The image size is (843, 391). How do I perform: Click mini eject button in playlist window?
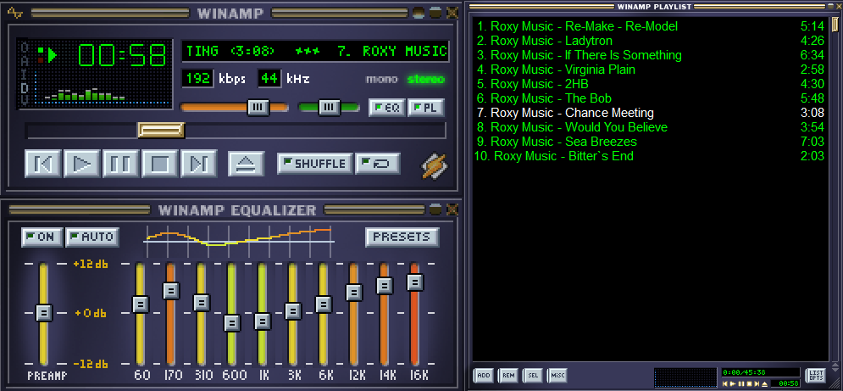pyautogui.click(x=764, y=383)
